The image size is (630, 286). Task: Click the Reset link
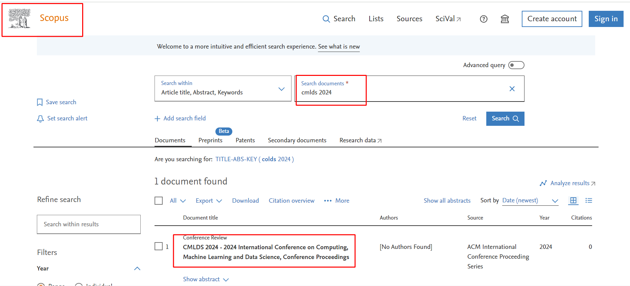tap(469, 118)
